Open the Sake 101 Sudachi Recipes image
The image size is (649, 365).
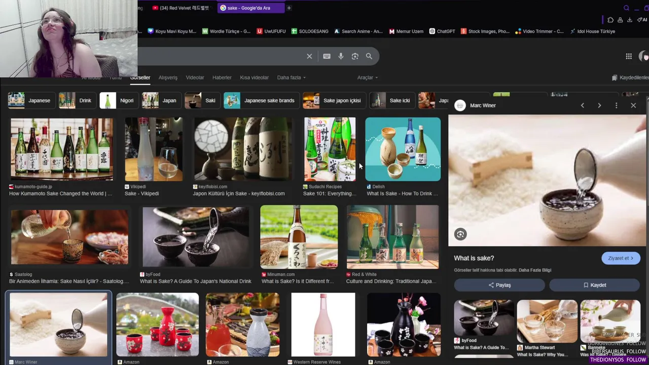point(330,149)
